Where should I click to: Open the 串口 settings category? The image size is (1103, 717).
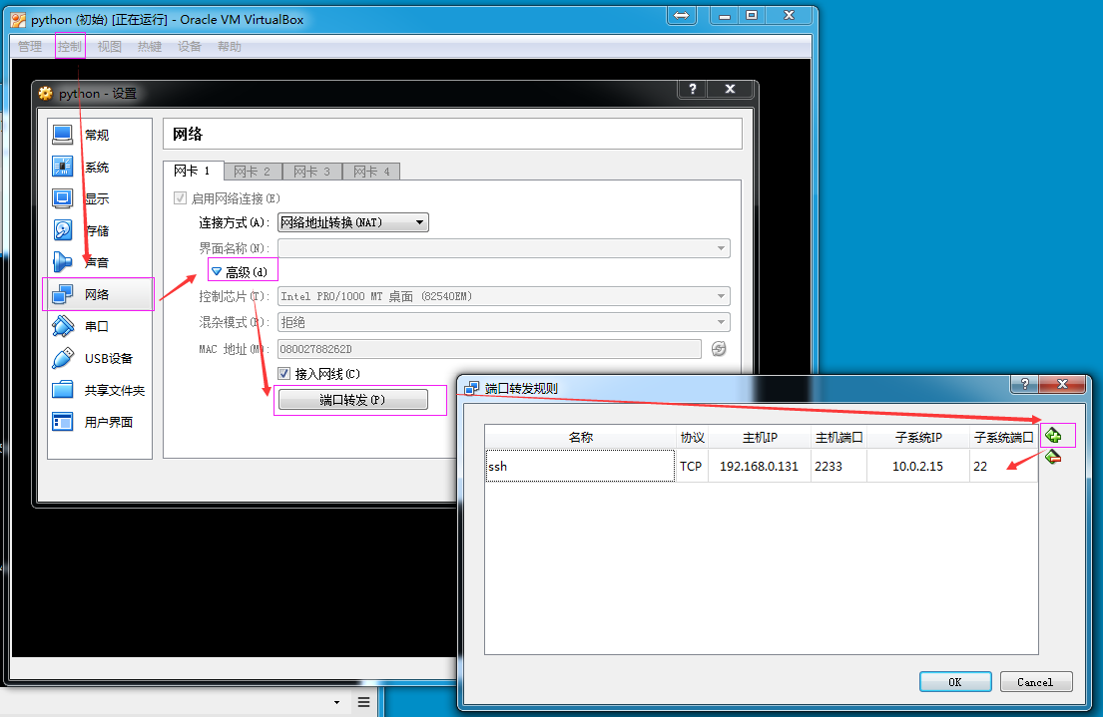(x=100, y=326)
